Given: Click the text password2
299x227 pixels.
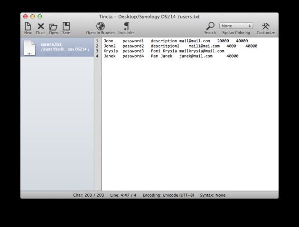Looking at the screenshot, I should (x=133, y=46).
